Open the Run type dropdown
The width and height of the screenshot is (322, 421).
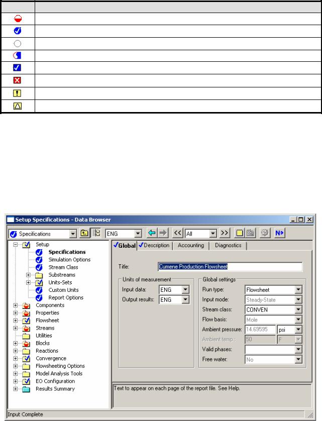click(298, 289)
